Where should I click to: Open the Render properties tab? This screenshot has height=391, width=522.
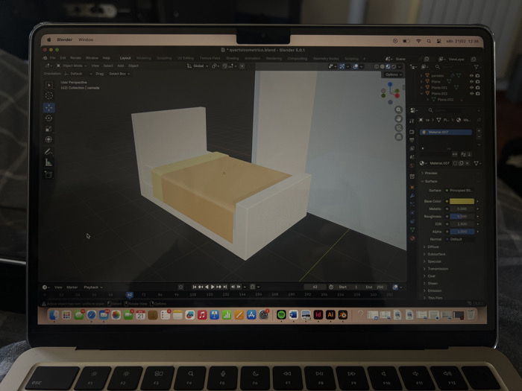pyautogui.click(x=412, y=132)
